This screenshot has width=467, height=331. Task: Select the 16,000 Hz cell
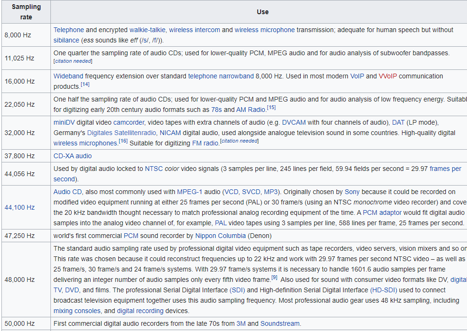click(26, 81)
